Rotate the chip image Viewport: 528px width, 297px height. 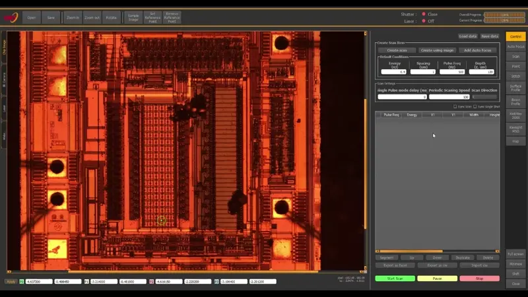[x=112, y=18]
